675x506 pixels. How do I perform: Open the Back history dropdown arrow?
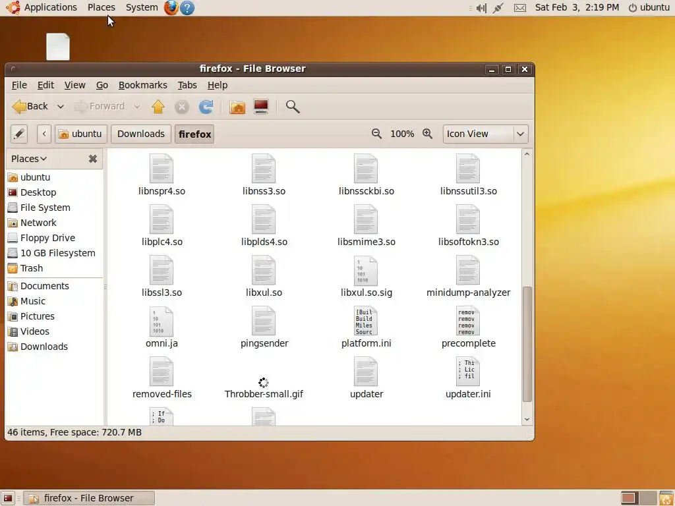60,106
